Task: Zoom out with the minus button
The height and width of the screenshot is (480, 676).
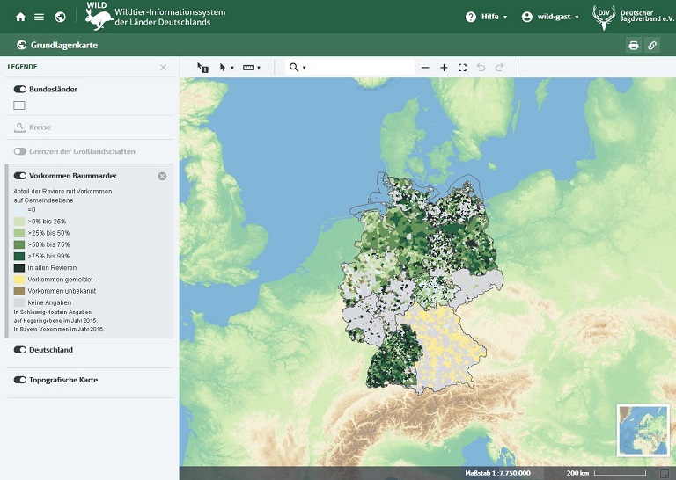Action: pyautogui.click(x=425, y=68)
